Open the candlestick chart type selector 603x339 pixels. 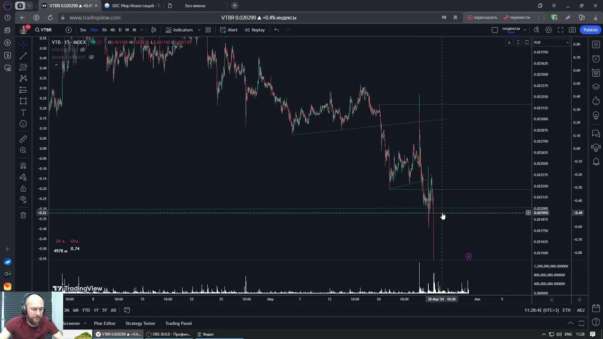pyautogui.click(x=154, y=30)
